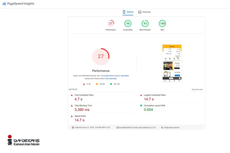Viewport: 230px width, 153px height.
Task: Click Speed Index red triangle icon
Action: [x=72, y=116]
